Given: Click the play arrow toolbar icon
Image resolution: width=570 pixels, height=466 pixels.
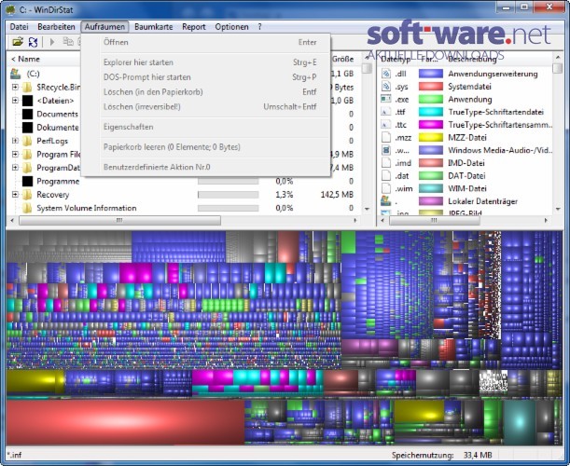Looking at the screenshot, I should [x=52, y=42].
